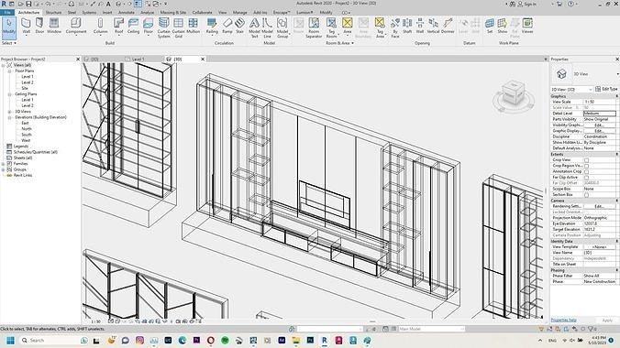Click Edit for Visibility/Graphics Overrides
Image resolution: width=620 pixels, height=348 pixels.
pos(599,125)
